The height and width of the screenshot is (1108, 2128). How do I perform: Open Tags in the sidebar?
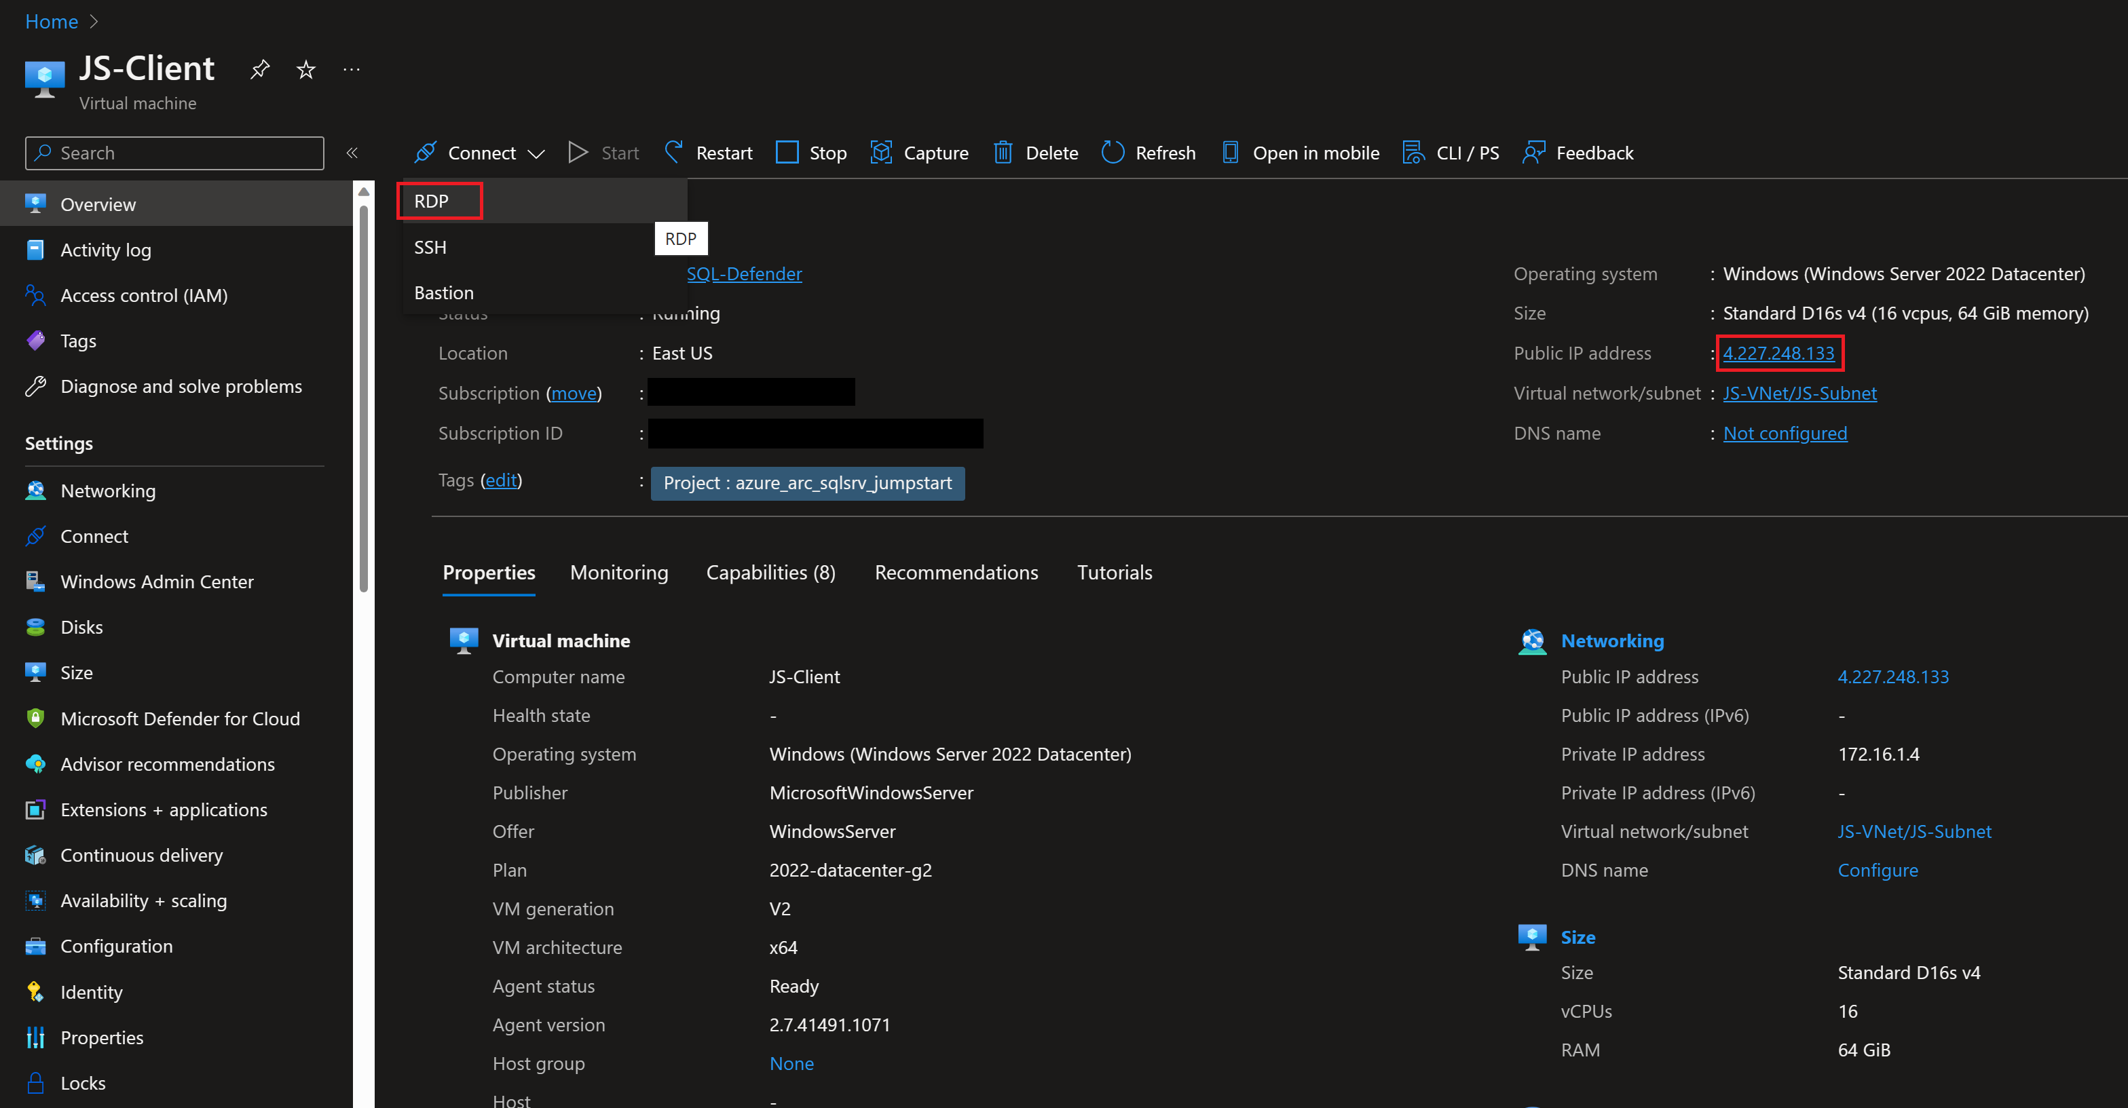tap(176, 340)
